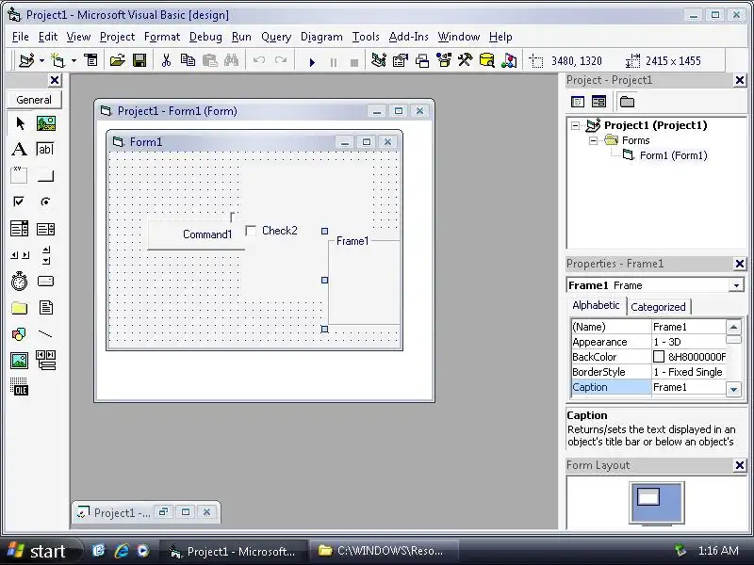Select the Pointer tool in toolbox
Screen dimensions: 754x565
coord(20,123)
